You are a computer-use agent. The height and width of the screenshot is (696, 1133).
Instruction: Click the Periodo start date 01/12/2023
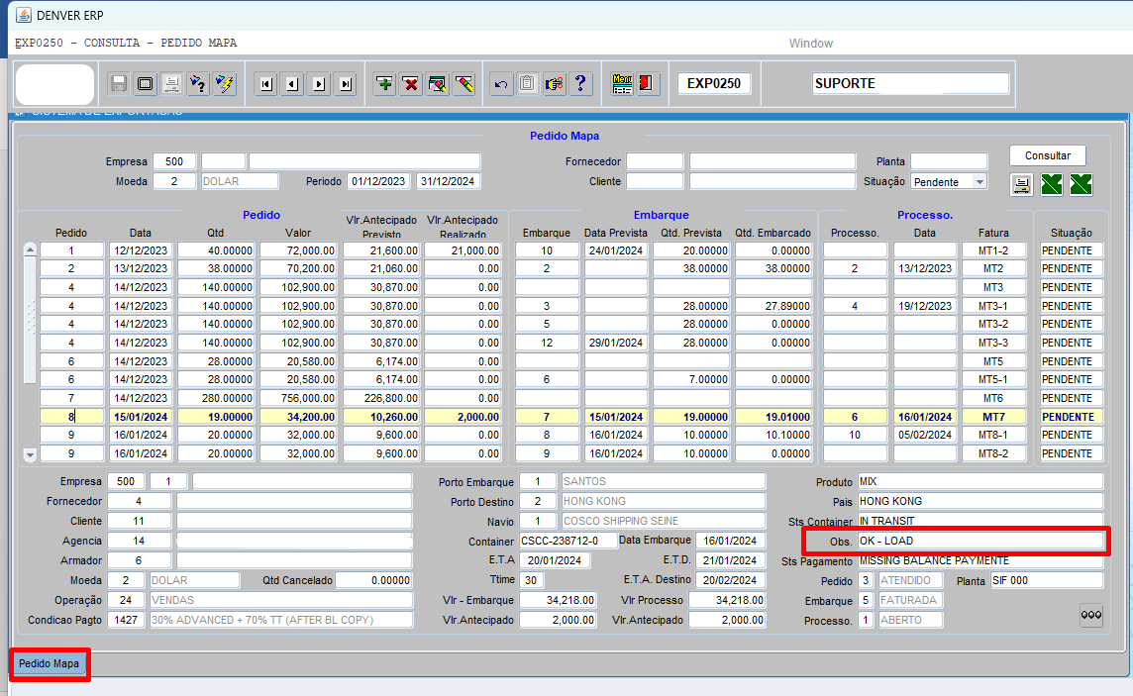[378, 181]
